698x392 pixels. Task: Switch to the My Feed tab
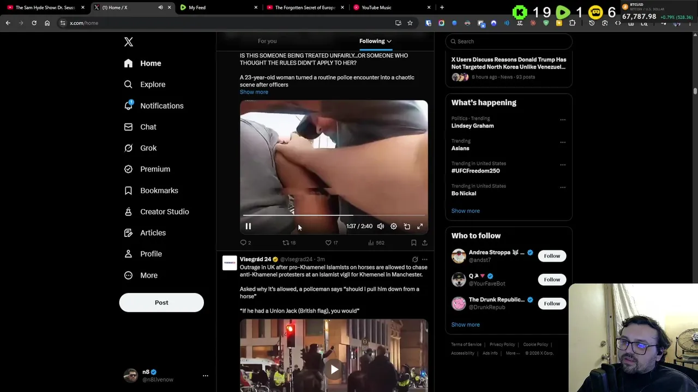coord(218,8)
